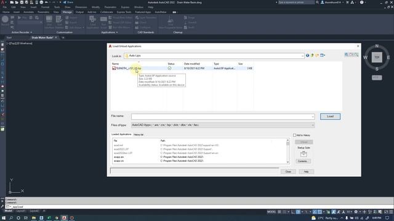
Task: Click the User Interface customization icon
Action: click(x=49, y=22)
